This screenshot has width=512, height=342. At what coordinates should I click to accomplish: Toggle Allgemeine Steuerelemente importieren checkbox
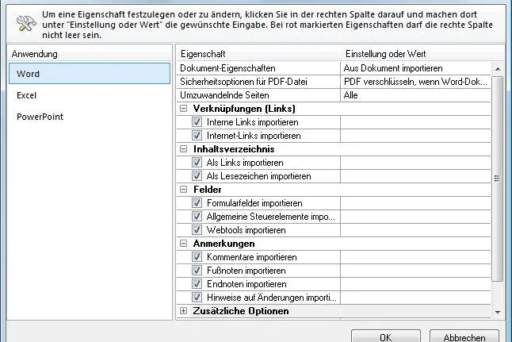[x=197, y=217]
